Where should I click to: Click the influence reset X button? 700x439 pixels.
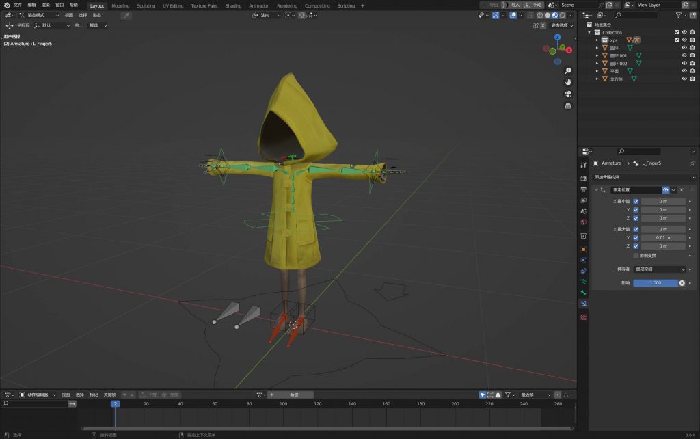[682, 283]
